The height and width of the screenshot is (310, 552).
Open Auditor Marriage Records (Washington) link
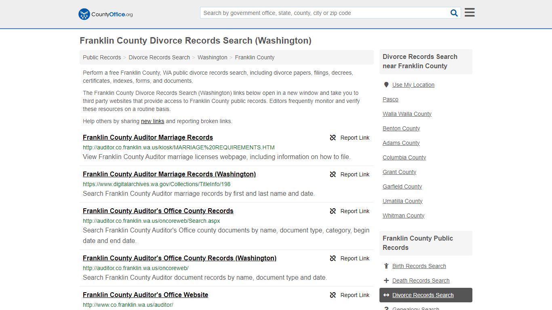click(x=169, y=174)
